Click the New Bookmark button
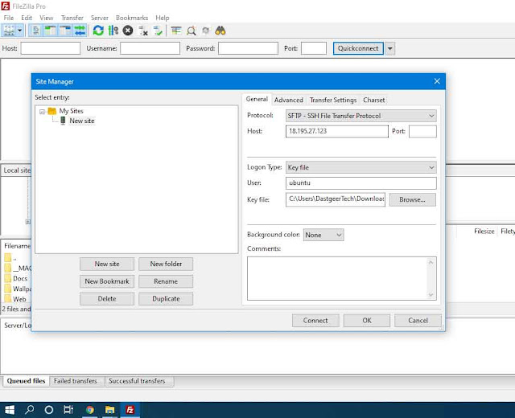 [x=107, y=281]
